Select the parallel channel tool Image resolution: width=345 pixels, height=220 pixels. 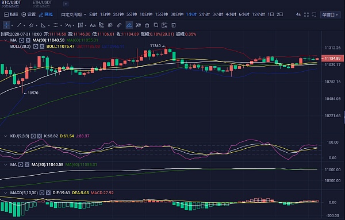pyautogui.click(x=31, y=25)
